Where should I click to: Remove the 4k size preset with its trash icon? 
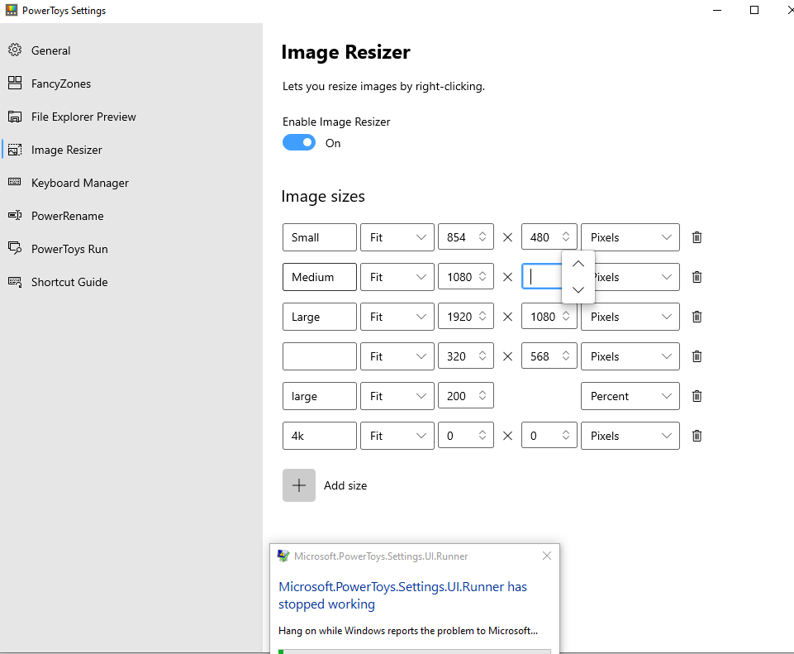click(697, 436)
